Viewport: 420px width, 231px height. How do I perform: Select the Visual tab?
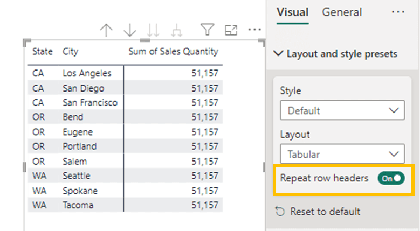[x=292, y=12]
